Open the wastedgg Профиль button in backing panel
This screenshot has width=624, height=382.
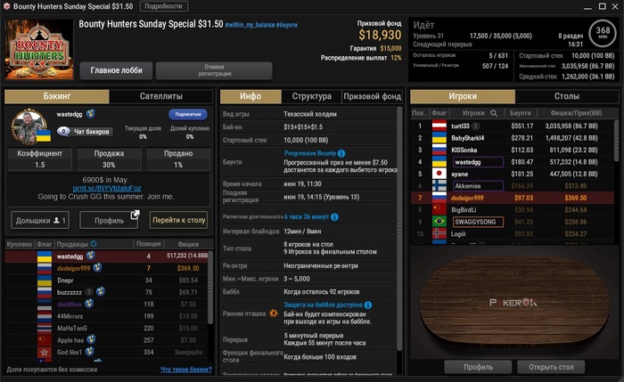(109, 220)
